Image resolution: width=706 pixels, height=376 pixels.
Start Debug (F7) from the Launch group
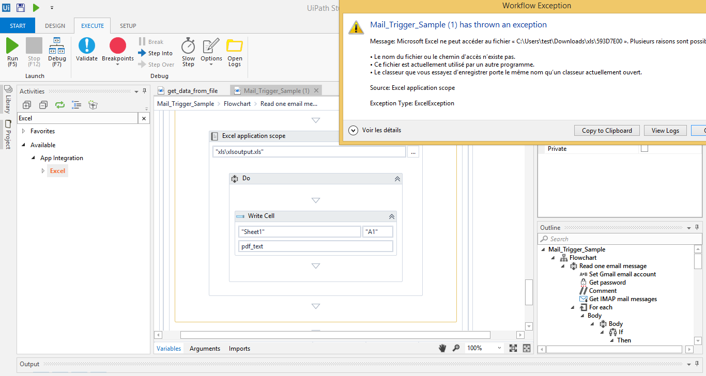pos(57,52)
